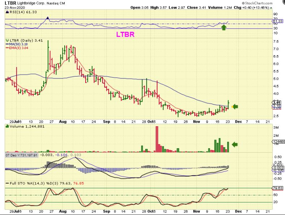Click the RSI(14) indicator legend icon
Screen dimensions: 285x215
click(x=7, y=12)
